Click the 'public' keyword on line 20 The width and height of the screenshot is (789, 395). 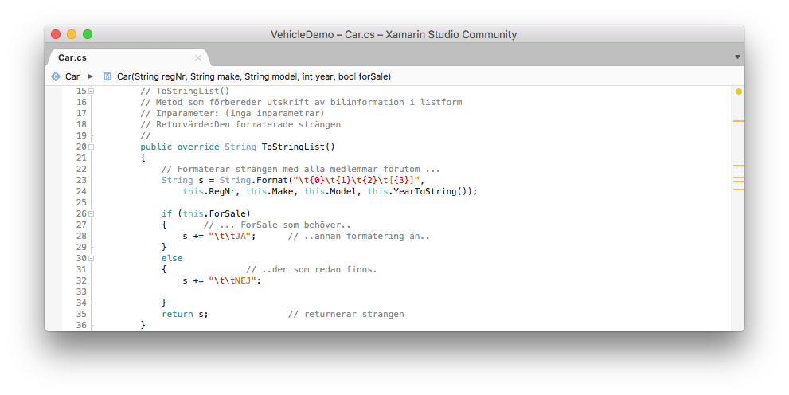(156, 147)
